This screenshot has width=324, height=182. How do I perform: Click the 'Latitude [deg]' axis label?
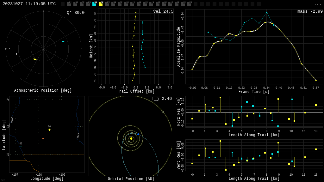pyautogui.click(x=4, y=135)
